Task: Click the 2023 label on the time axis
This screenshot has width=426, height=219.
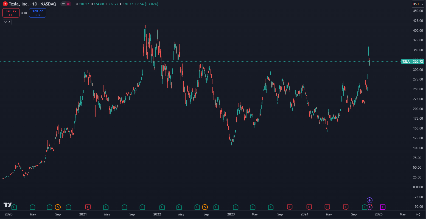Action: tap(231, 214)
